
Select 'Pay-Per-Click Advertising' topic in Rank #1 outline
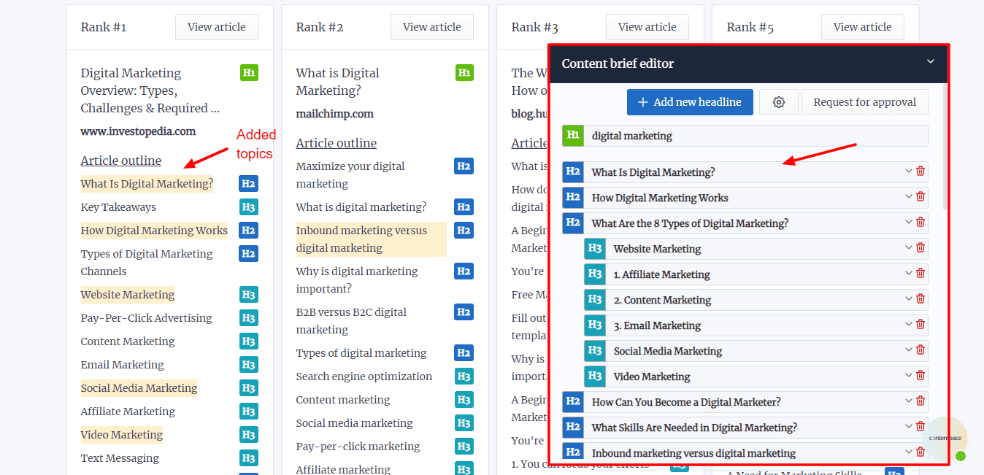pos(146,318)
